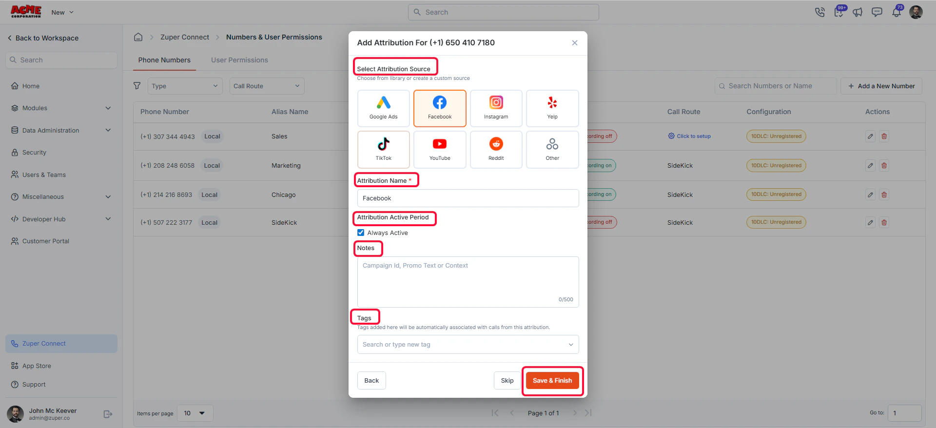Pick Reddit attribution source
The width and height of the screenshot is (936, 428).
496,150
